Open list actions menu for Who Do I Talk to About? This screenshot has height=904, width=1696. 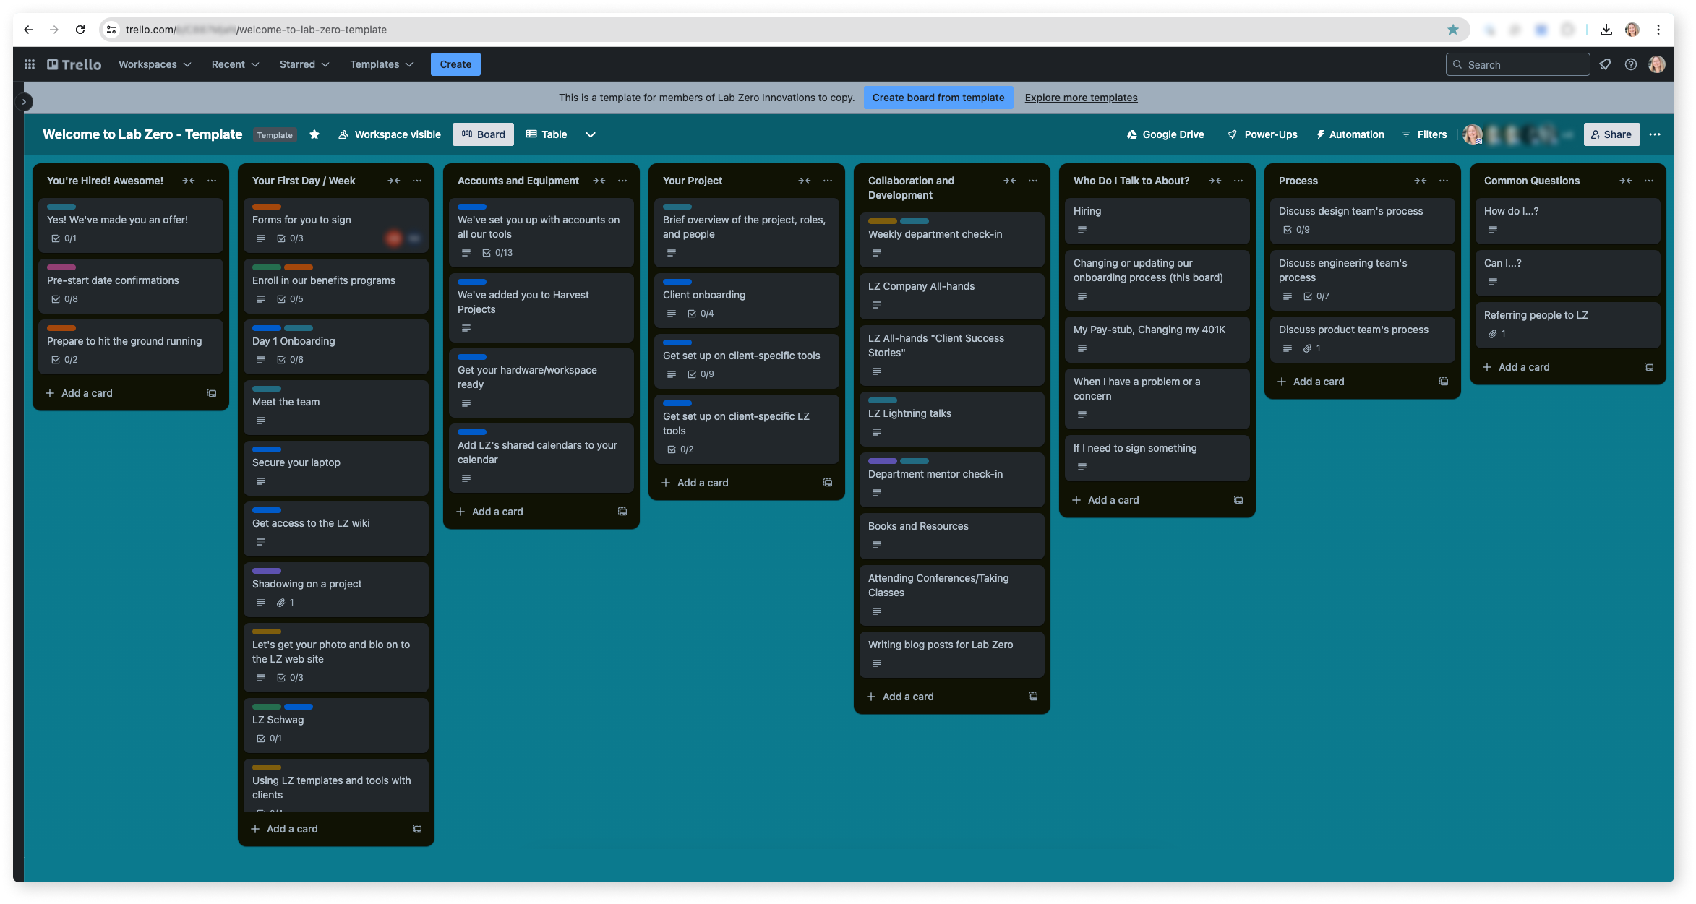pyautogui.click(x=1238, y=181)
